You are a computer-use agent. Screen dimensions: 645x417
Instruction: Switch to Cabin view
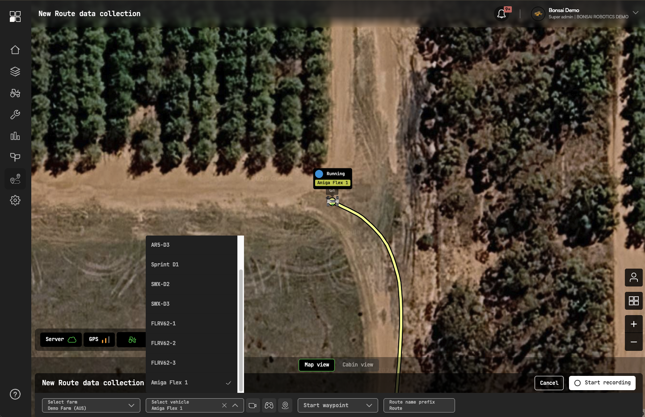click(x=358, y=365)
